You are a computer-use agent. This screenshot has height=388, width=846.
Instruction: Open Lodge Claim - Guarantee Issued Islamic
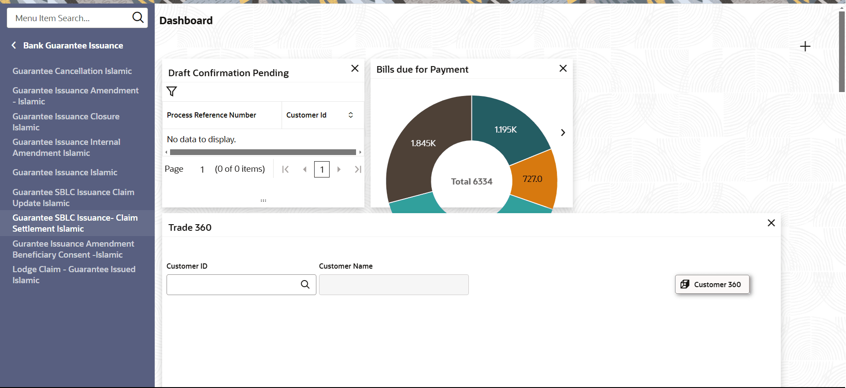74,274
